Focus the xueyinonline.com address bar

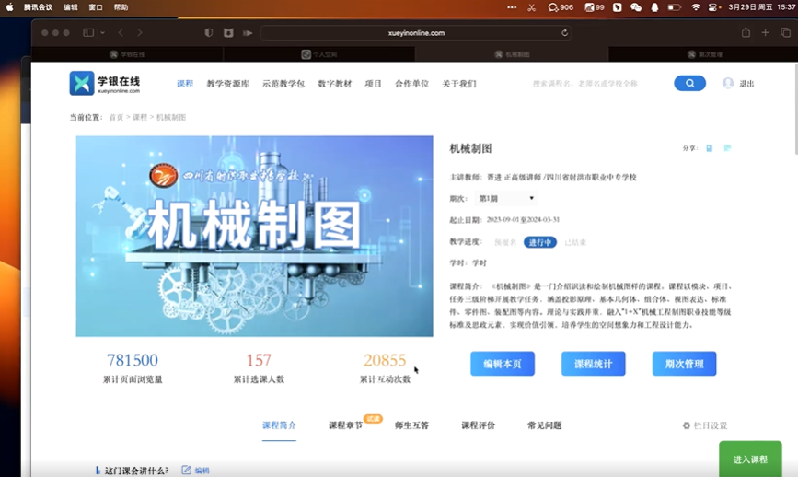[x=416, y=32]
